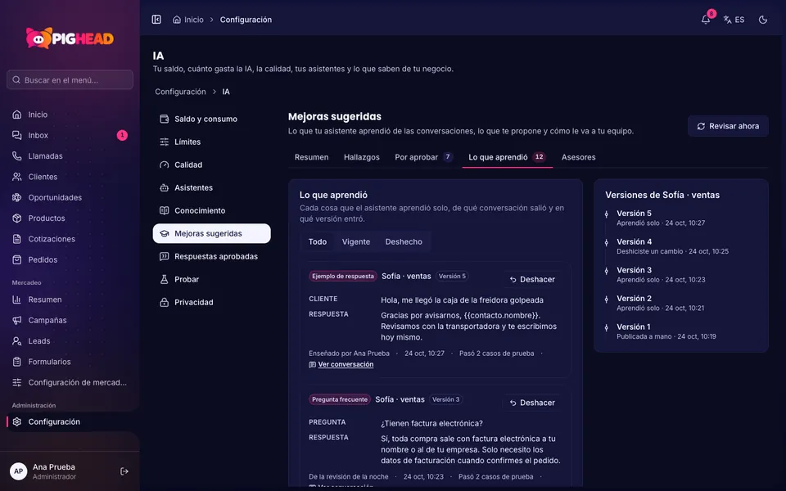Image resolution: width=786 pixels, height=491 pixels.
Task: Filter learnings by Deshecho
Action: (x=404, y=241)
